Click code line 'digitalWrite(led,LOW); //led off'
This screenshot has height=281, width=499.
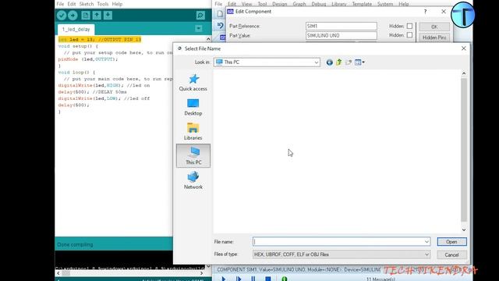104,98
